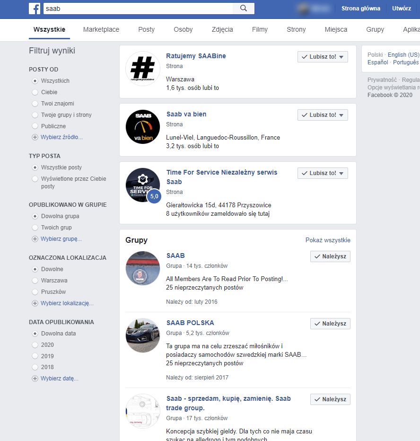Switch to the Strony tab
Viewport: 420px width, 441px height.
[296, 29]
